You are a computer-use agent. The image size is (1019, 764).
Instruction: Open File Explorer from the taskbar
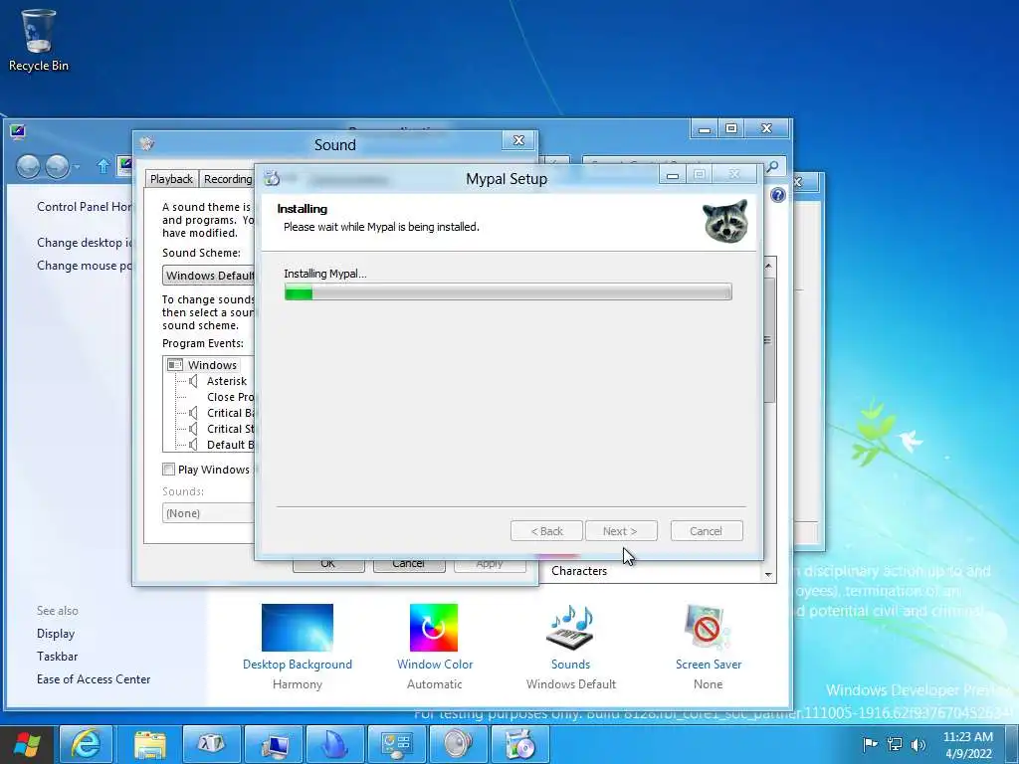149,744
